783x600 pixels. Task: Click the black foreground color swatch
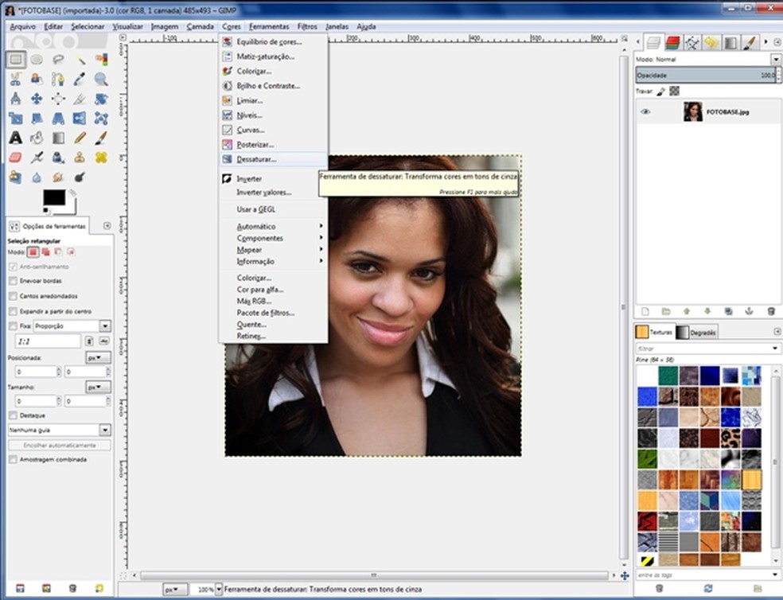coord(53,197)
